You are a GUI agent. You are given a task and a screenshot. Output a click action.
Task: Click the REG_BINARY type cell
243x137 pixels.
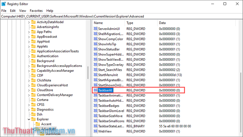(135, 126)
